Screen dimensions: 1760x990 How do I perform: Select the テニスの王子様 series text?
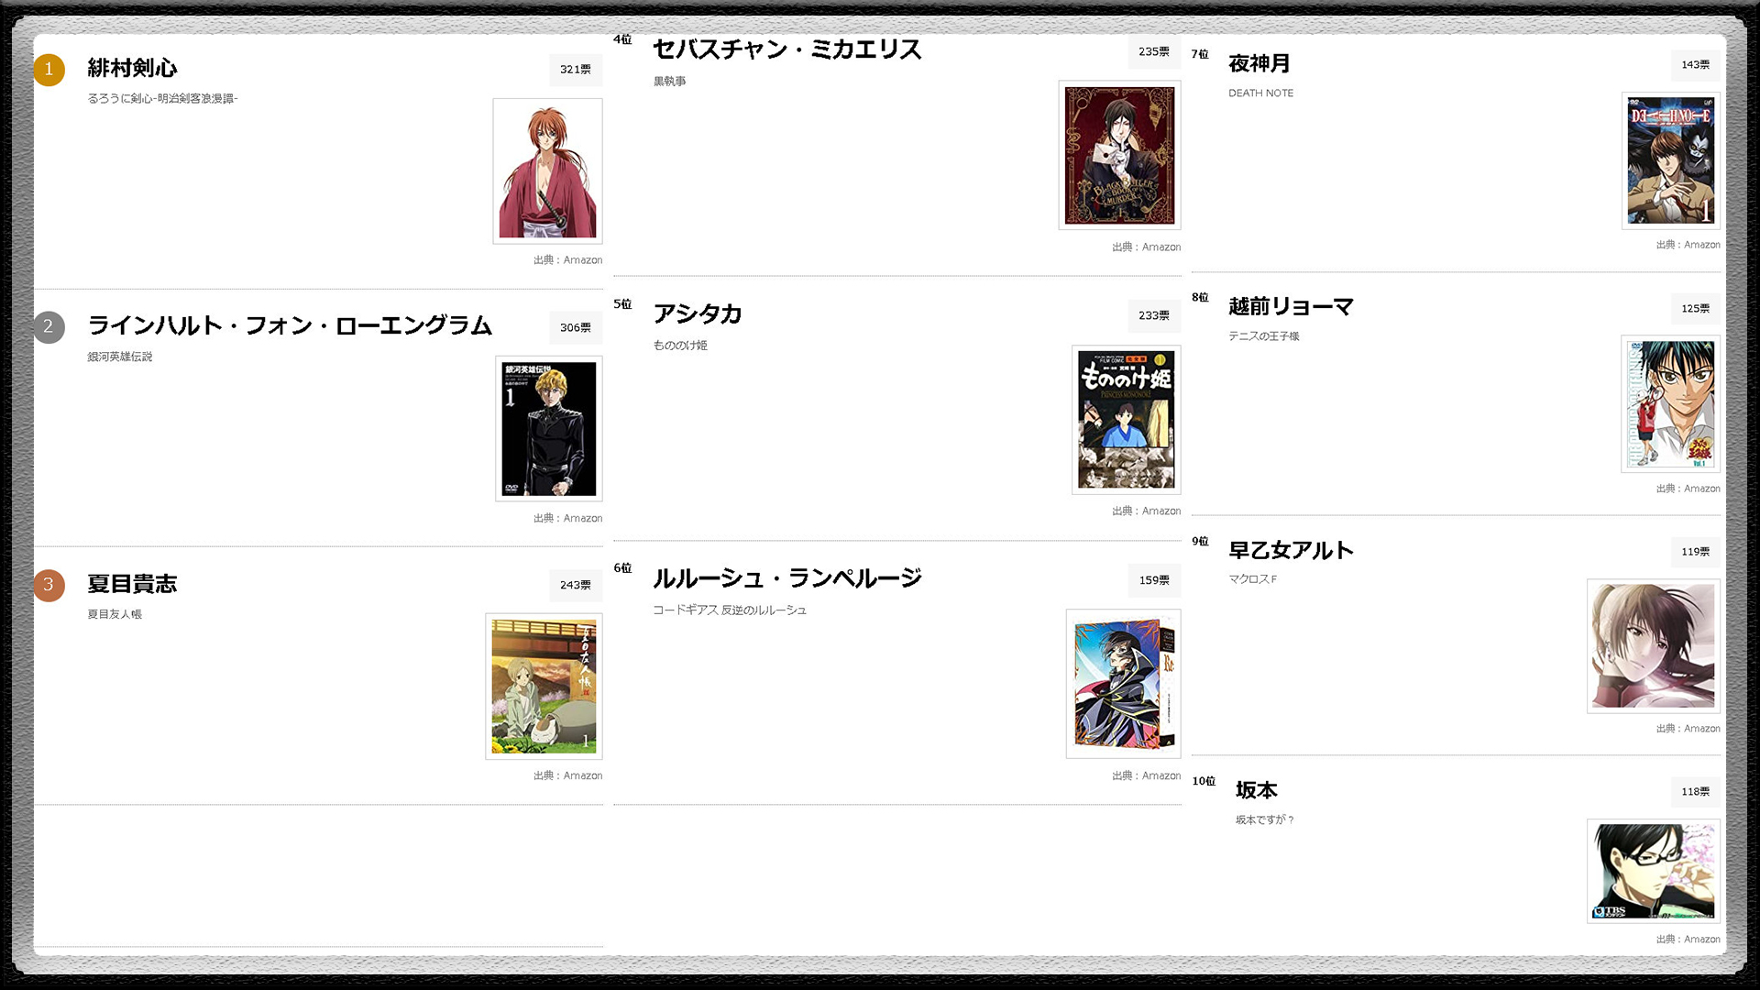point(1264,336)
